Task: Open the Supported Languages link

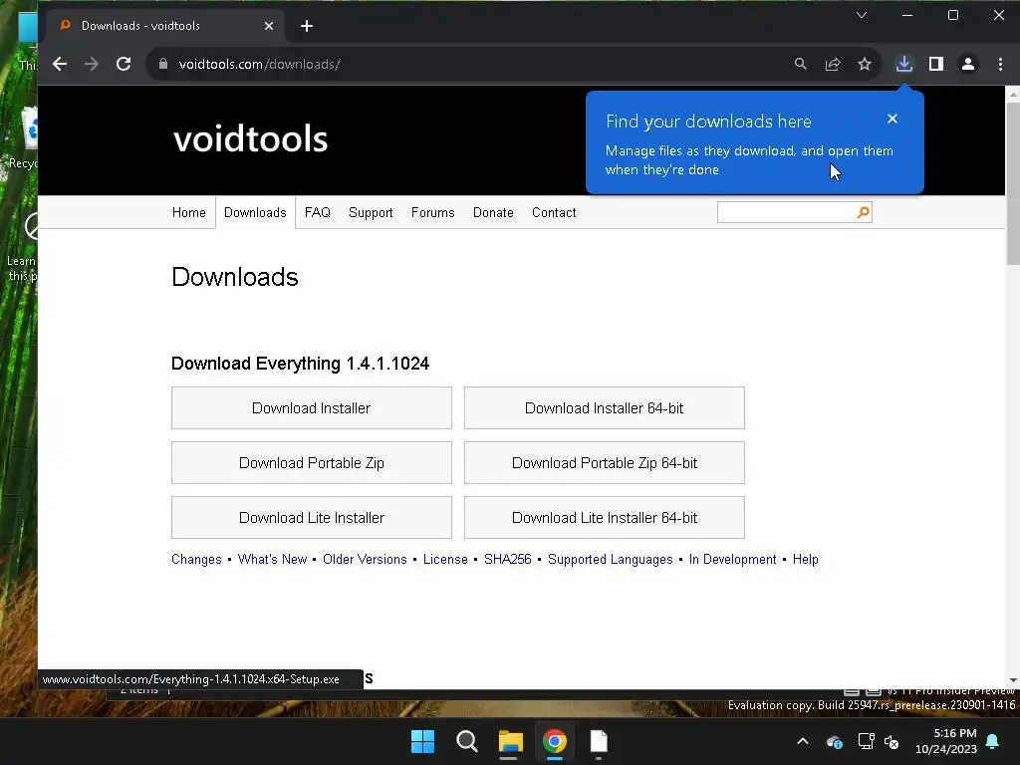Action: (x=611, y=560)
